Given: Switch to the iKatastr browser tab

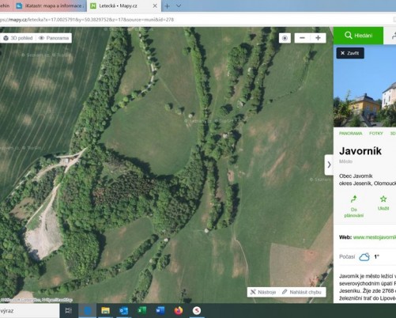Looking at the screenshot, I should (50, 6).
